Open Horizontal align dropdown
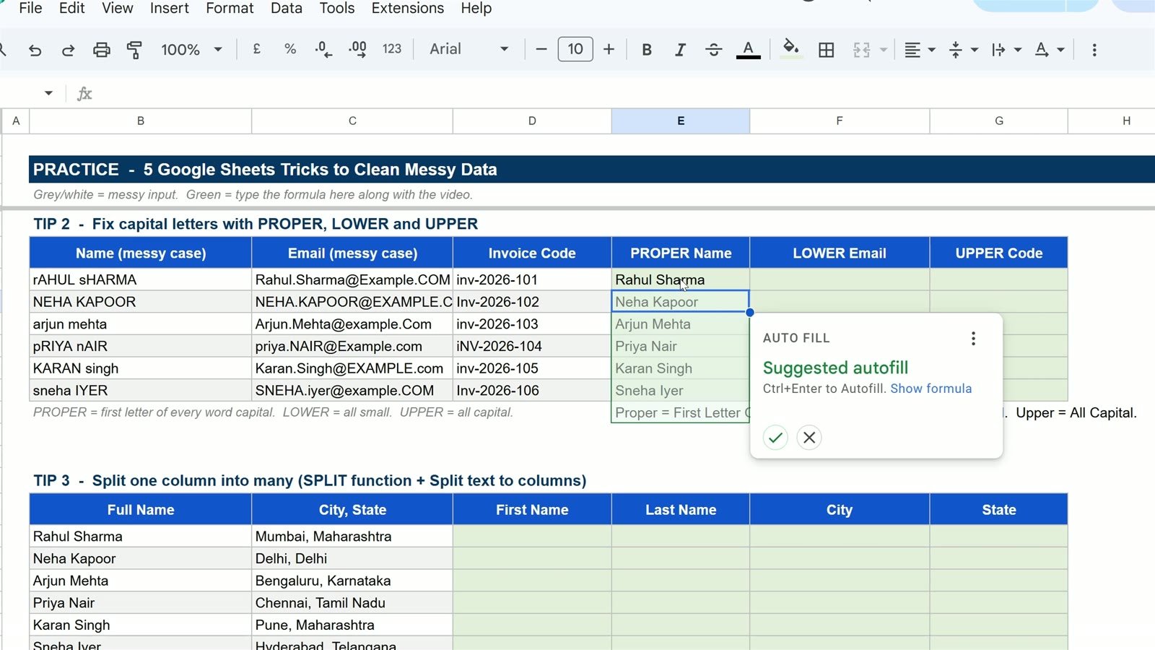The height and width of the screenshot is (650, 1155). [x=920, y=50]
